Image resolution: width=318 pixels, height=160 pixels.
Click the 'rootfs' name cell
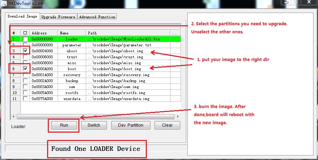click(x=72, y=93)
